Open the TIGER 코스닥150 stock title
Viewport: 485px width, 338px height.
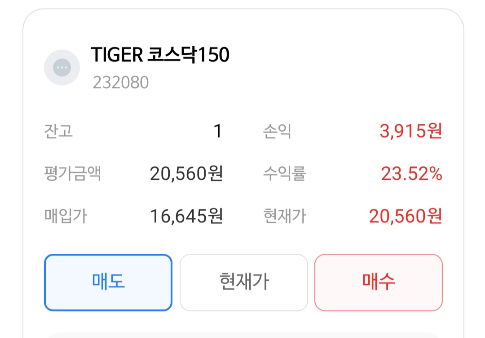(x=160, y=55)
